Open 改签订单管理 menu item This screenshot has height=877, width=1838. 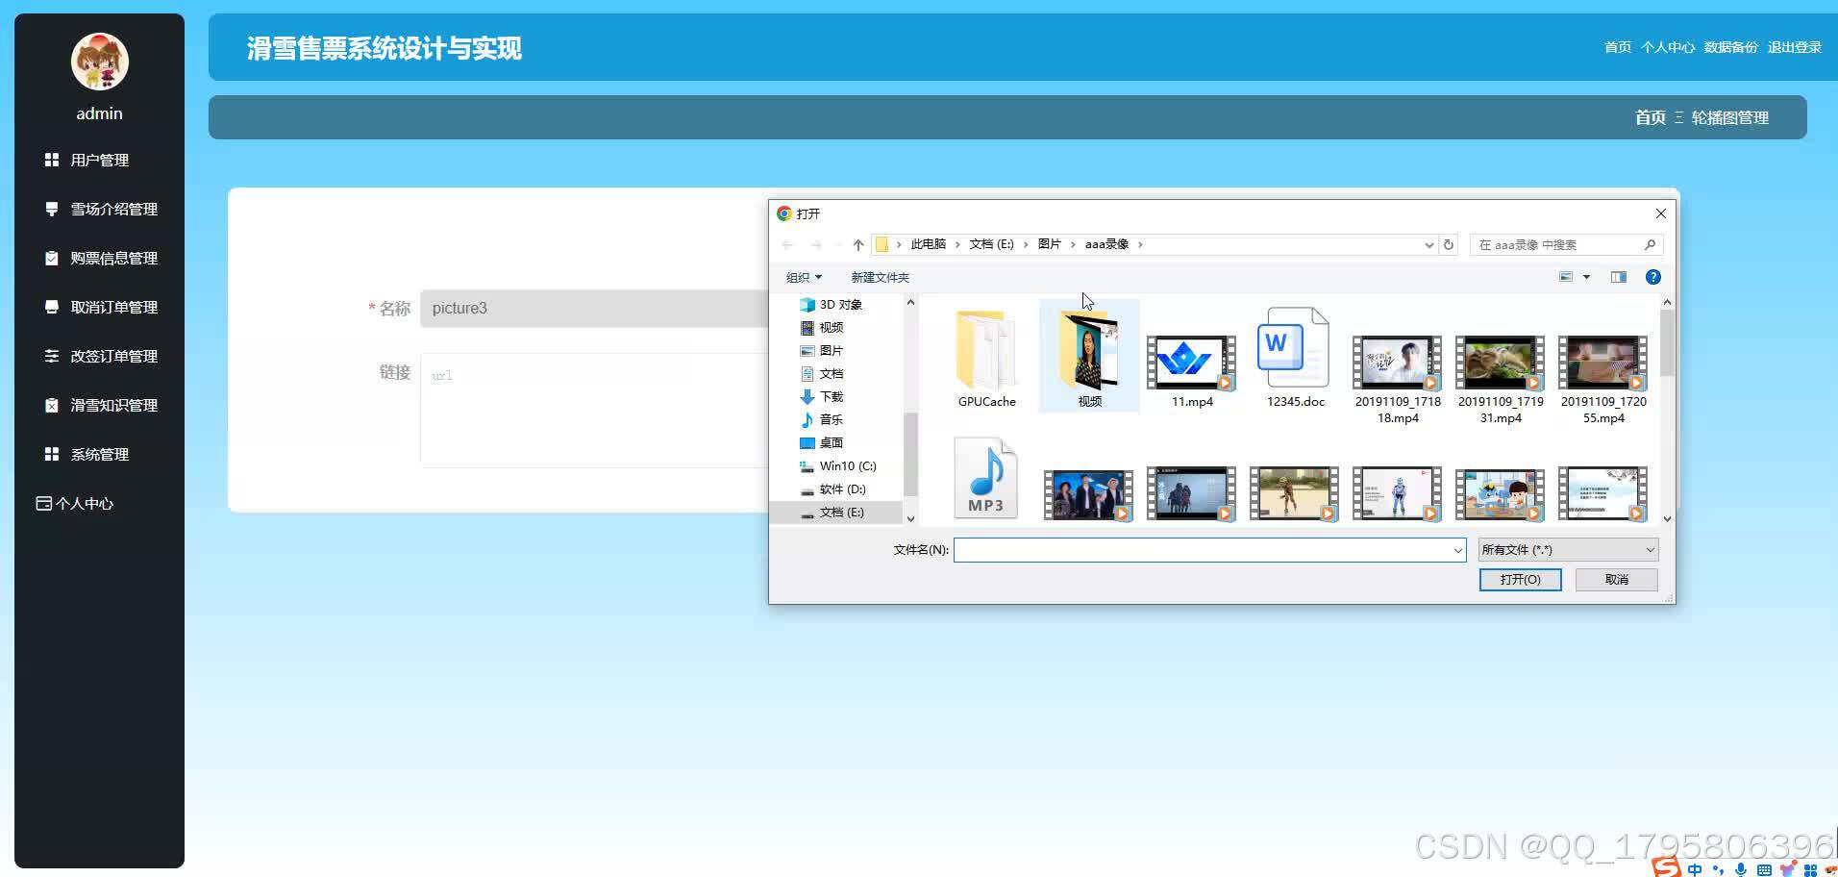click(99, 356)
